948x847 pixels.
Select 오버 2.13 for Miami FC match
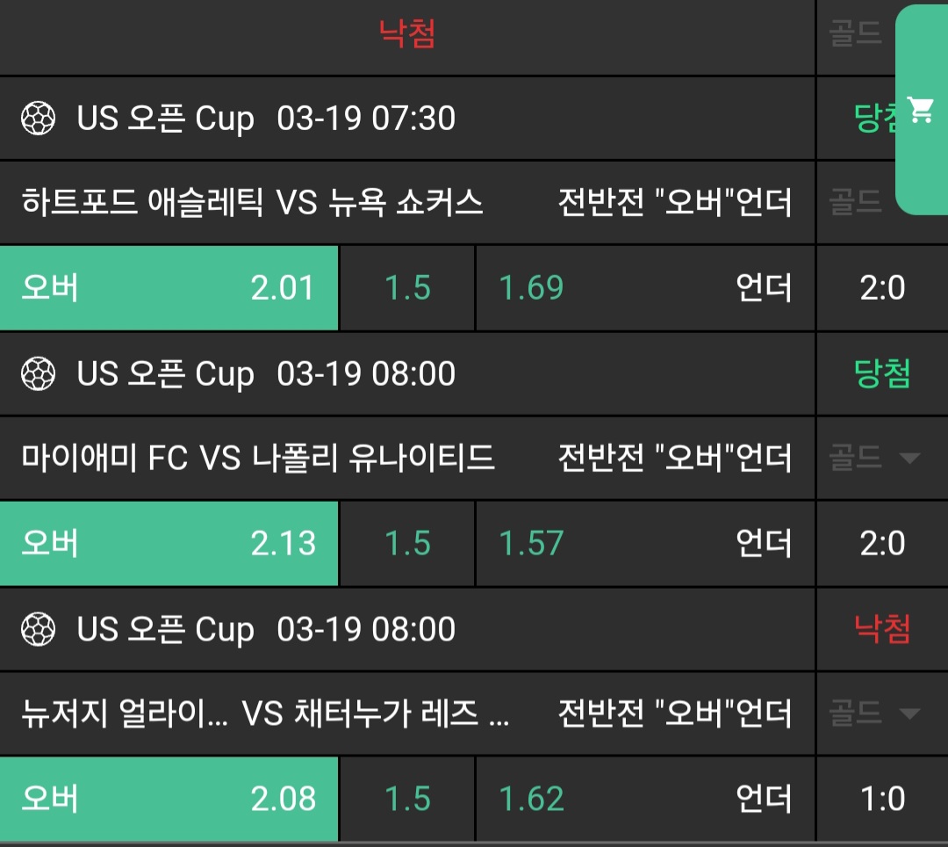[x=169, y=543]
